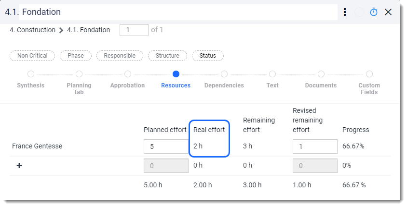This screenshot has width=407, height=207.
Task: Click France Gentesse real effort '2 h'
Action: click(198, 146)
